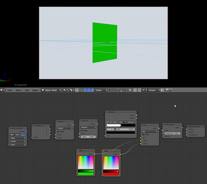Enable the rotate manipulator arc icon
Image resolution: width=207 pixels, height=184 pixels.
tap(89, 90)
